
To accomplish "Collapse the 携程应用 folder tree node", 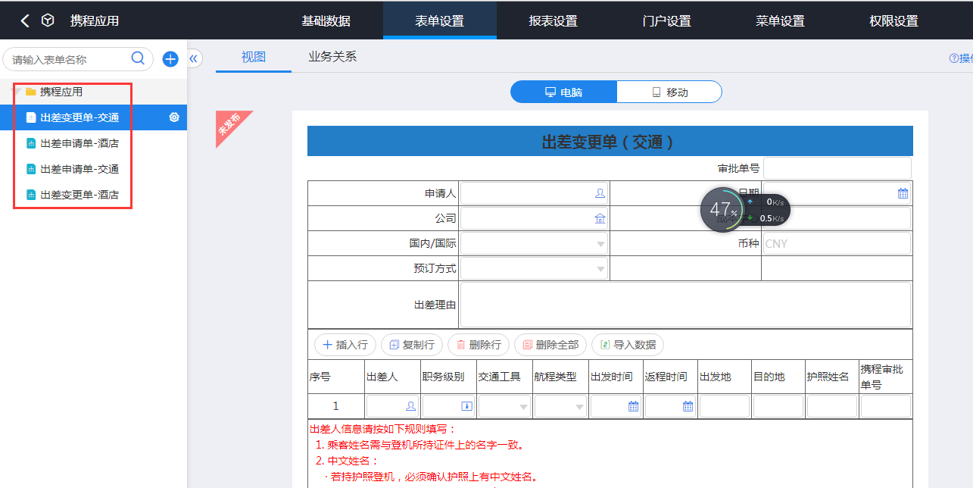I will point(17,92).
